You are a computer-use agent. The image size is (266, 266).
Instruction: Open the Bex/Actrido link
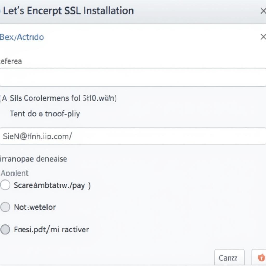22,37
